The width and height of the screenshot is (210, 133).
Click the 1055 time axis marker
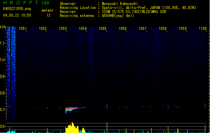pyautogui.click(x=102, y=29)
